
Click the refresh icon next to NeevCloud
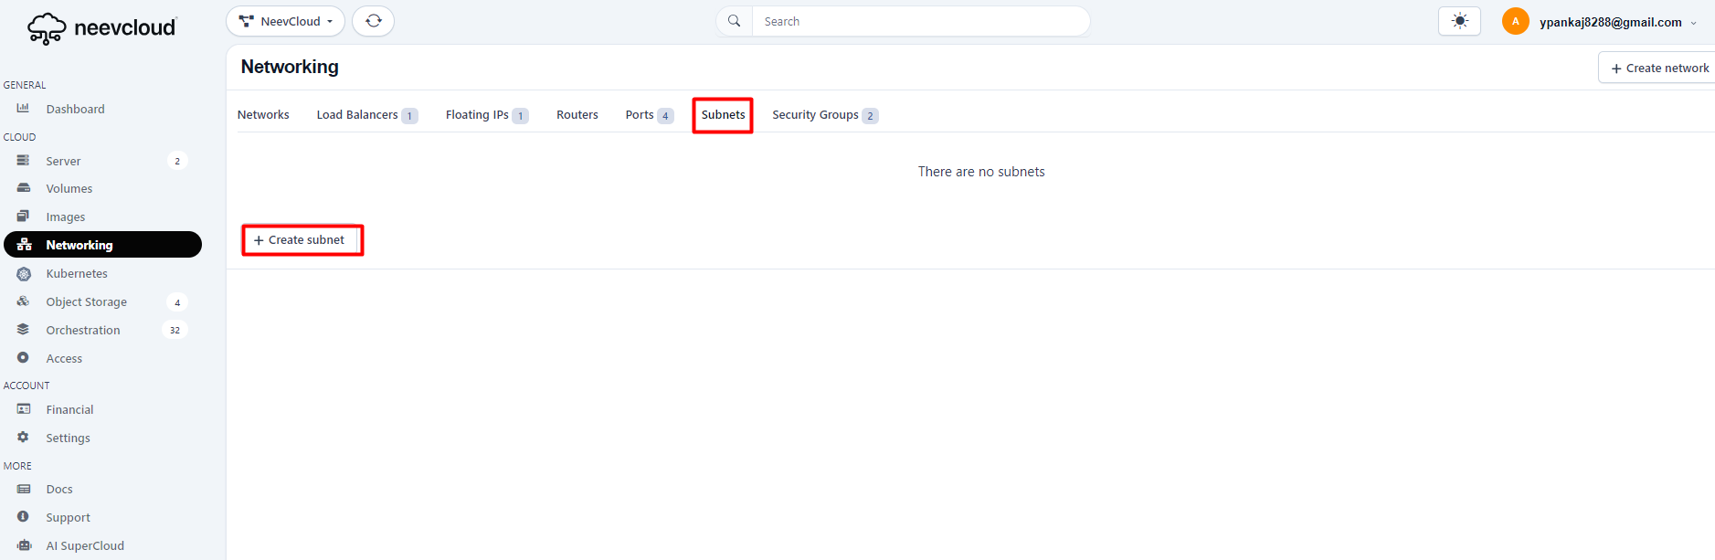[373, 21]
